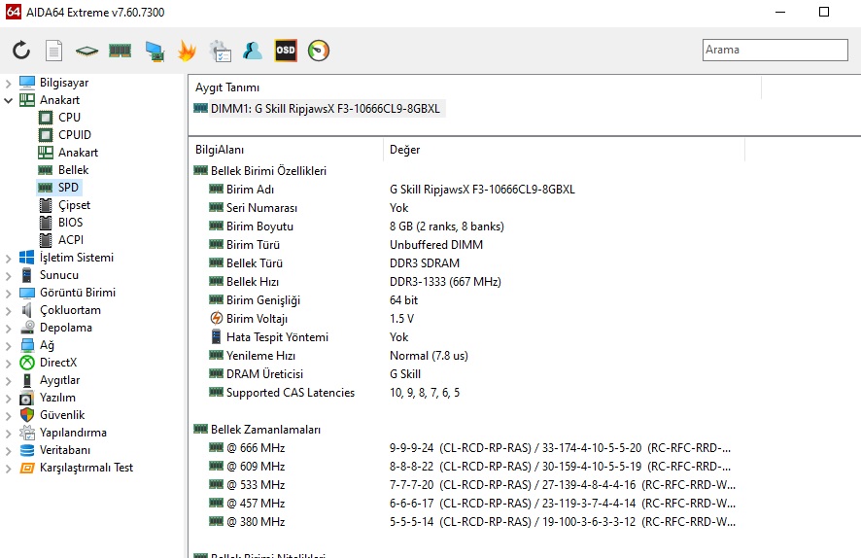Expand the Yazılım node arrow
The height and width of the screenshot is (558, 861).
[x=8, y=399]
